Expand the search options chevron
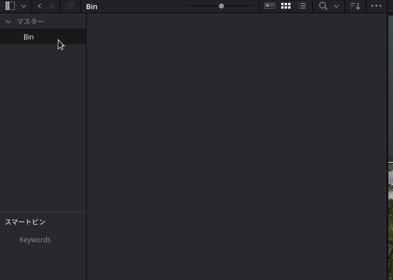 click(337, 6)
